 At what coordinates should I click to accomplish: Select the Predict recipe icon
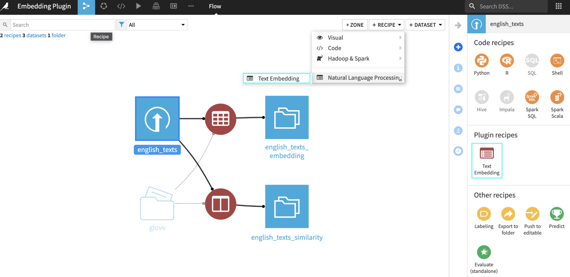[x=557, y=214]
